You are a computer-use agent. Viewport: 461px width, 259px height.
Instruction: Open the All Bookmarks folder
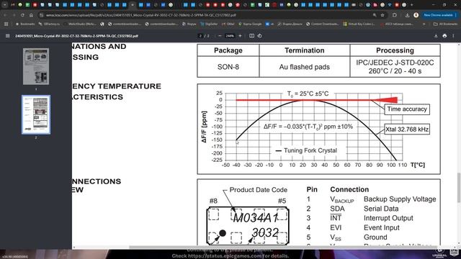coord(445,24)
